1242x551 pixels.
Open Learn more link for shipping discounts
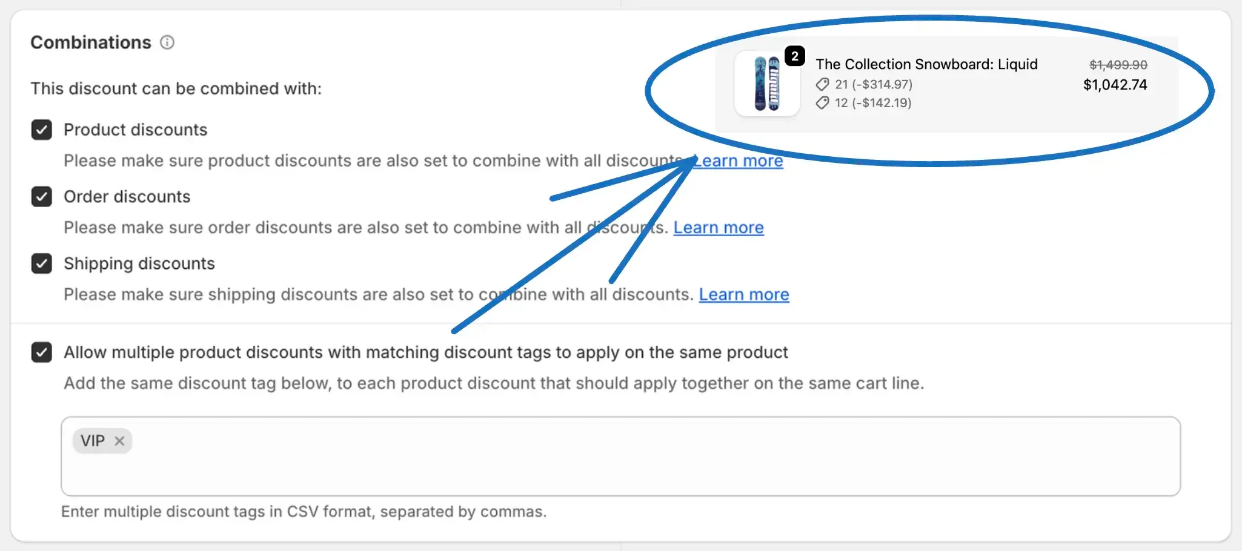pyautogui.click(x=744, y=294)
